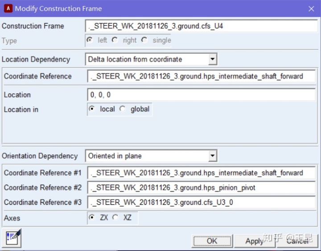The width and height of the screenshot is (321, 251).
Task: Choose 'local' for Location in
Action: click(x=92, y=109)
